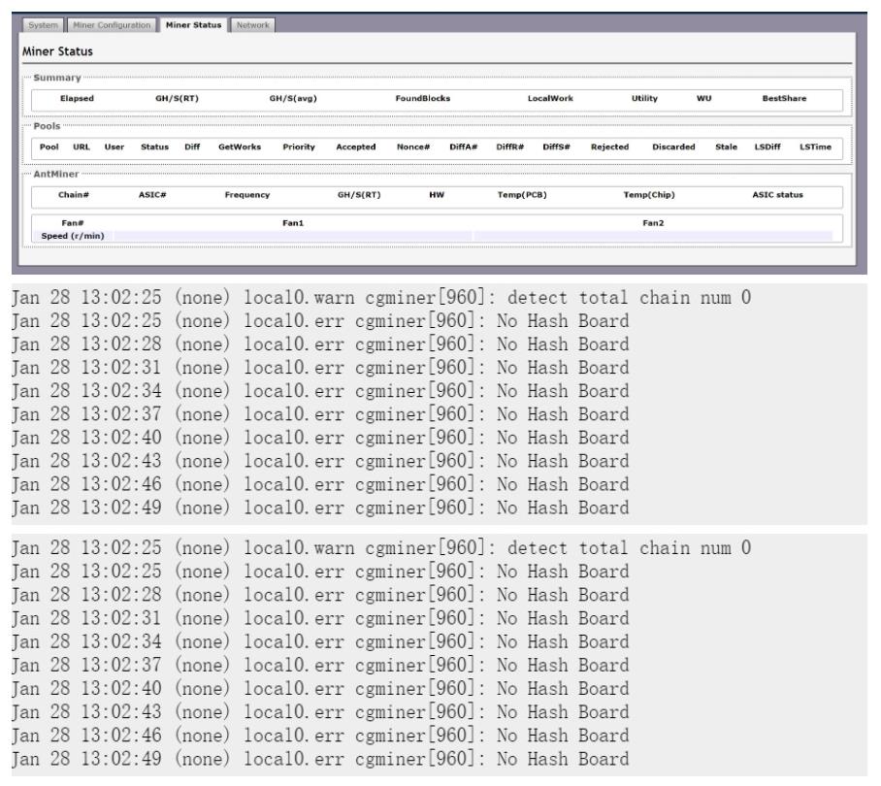The width and height of the screenshot is (881, 786).
Task: Click the Fan2 speed value cell
Action: (653, 236)
